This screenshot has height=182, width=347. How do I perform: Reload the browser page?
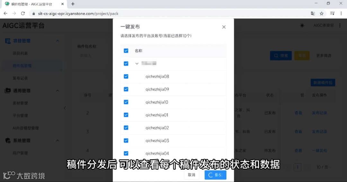point(23,13)
